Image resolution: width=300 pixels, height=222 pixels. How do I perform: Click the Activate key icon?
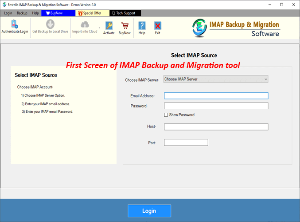click(109, 26)
